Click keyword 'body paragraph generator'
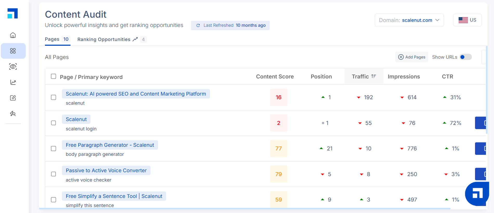The image size is (494, 213). click(x=95, y=154)
